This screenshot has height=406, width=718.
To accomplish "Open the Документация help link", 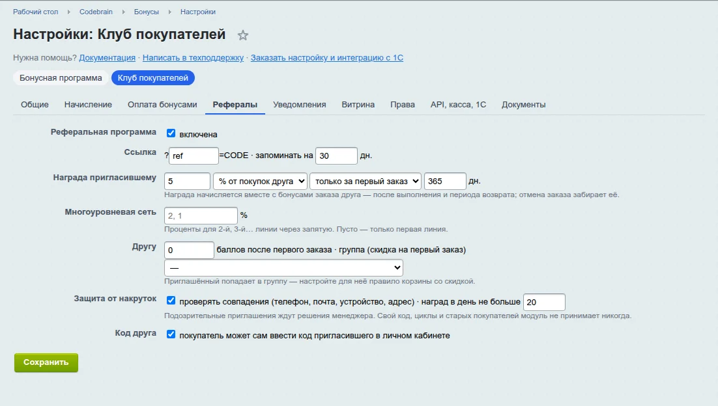I will 107,58.
